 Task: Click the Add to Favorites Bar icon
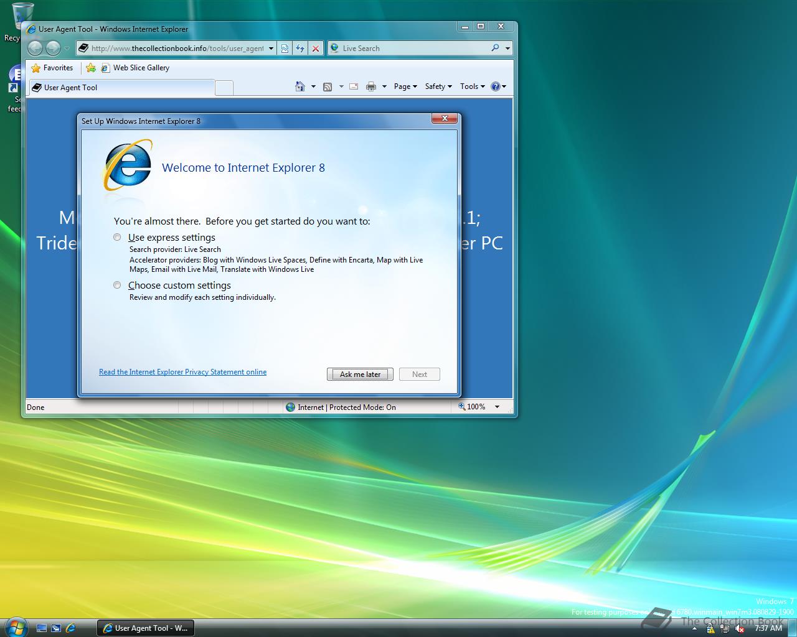point(91,68)
